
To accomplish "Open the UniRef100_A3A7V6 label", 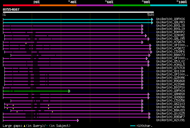I will [x=170, y=107].
